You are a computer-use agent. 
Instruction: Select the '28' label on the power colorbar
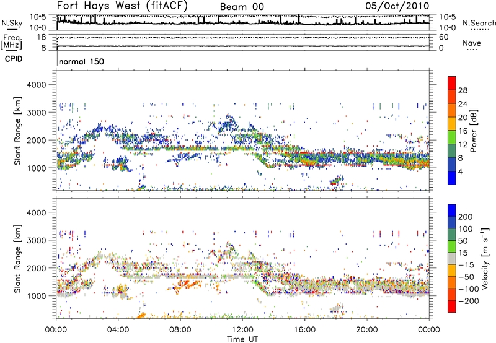[x=463, y=90]
